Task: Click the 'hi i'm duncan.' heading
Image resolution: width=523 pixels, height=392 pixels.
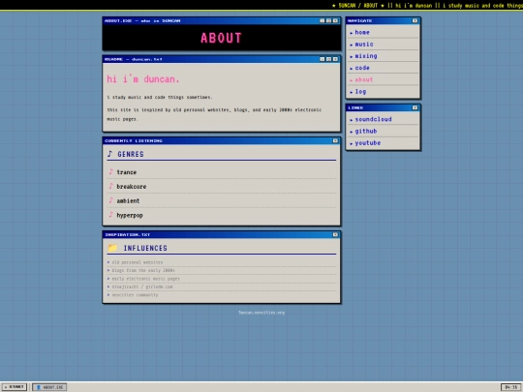Action: point(143,79)
